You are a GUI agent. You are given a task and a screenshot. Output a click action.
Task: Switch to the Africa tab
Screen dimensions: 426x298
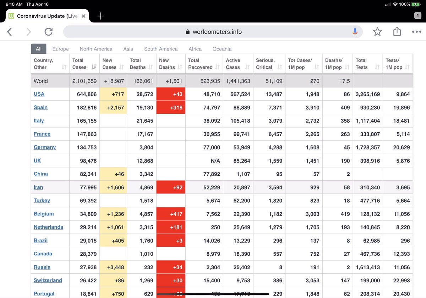(x=195, y=49)
